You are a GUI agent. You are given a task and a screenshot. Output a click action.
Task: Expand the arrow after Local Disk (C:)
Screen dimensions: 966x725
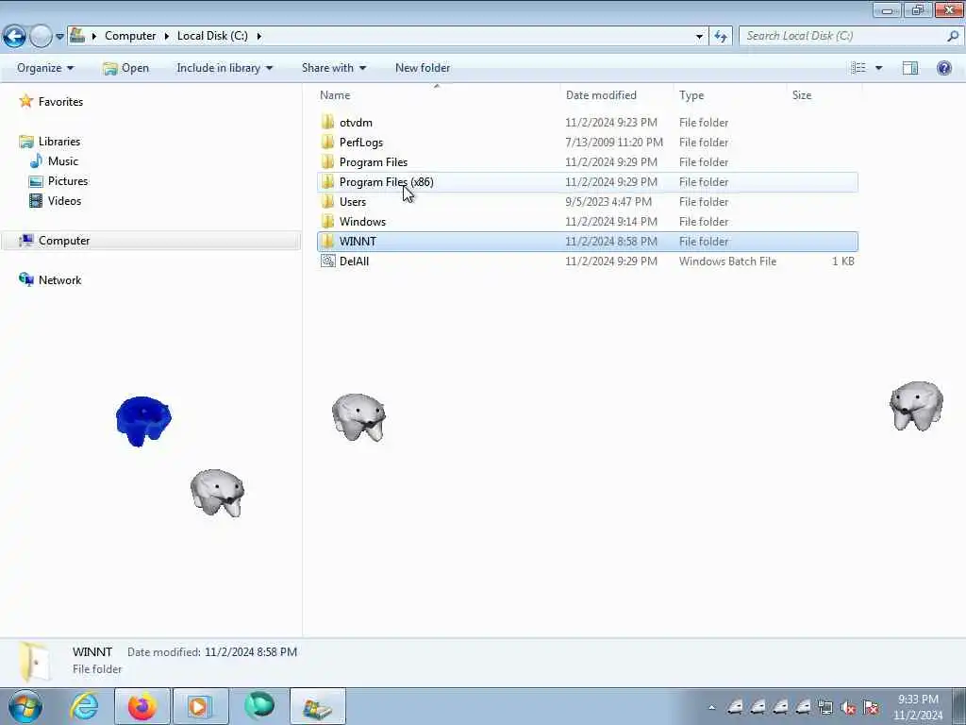(x=258, y=36)
